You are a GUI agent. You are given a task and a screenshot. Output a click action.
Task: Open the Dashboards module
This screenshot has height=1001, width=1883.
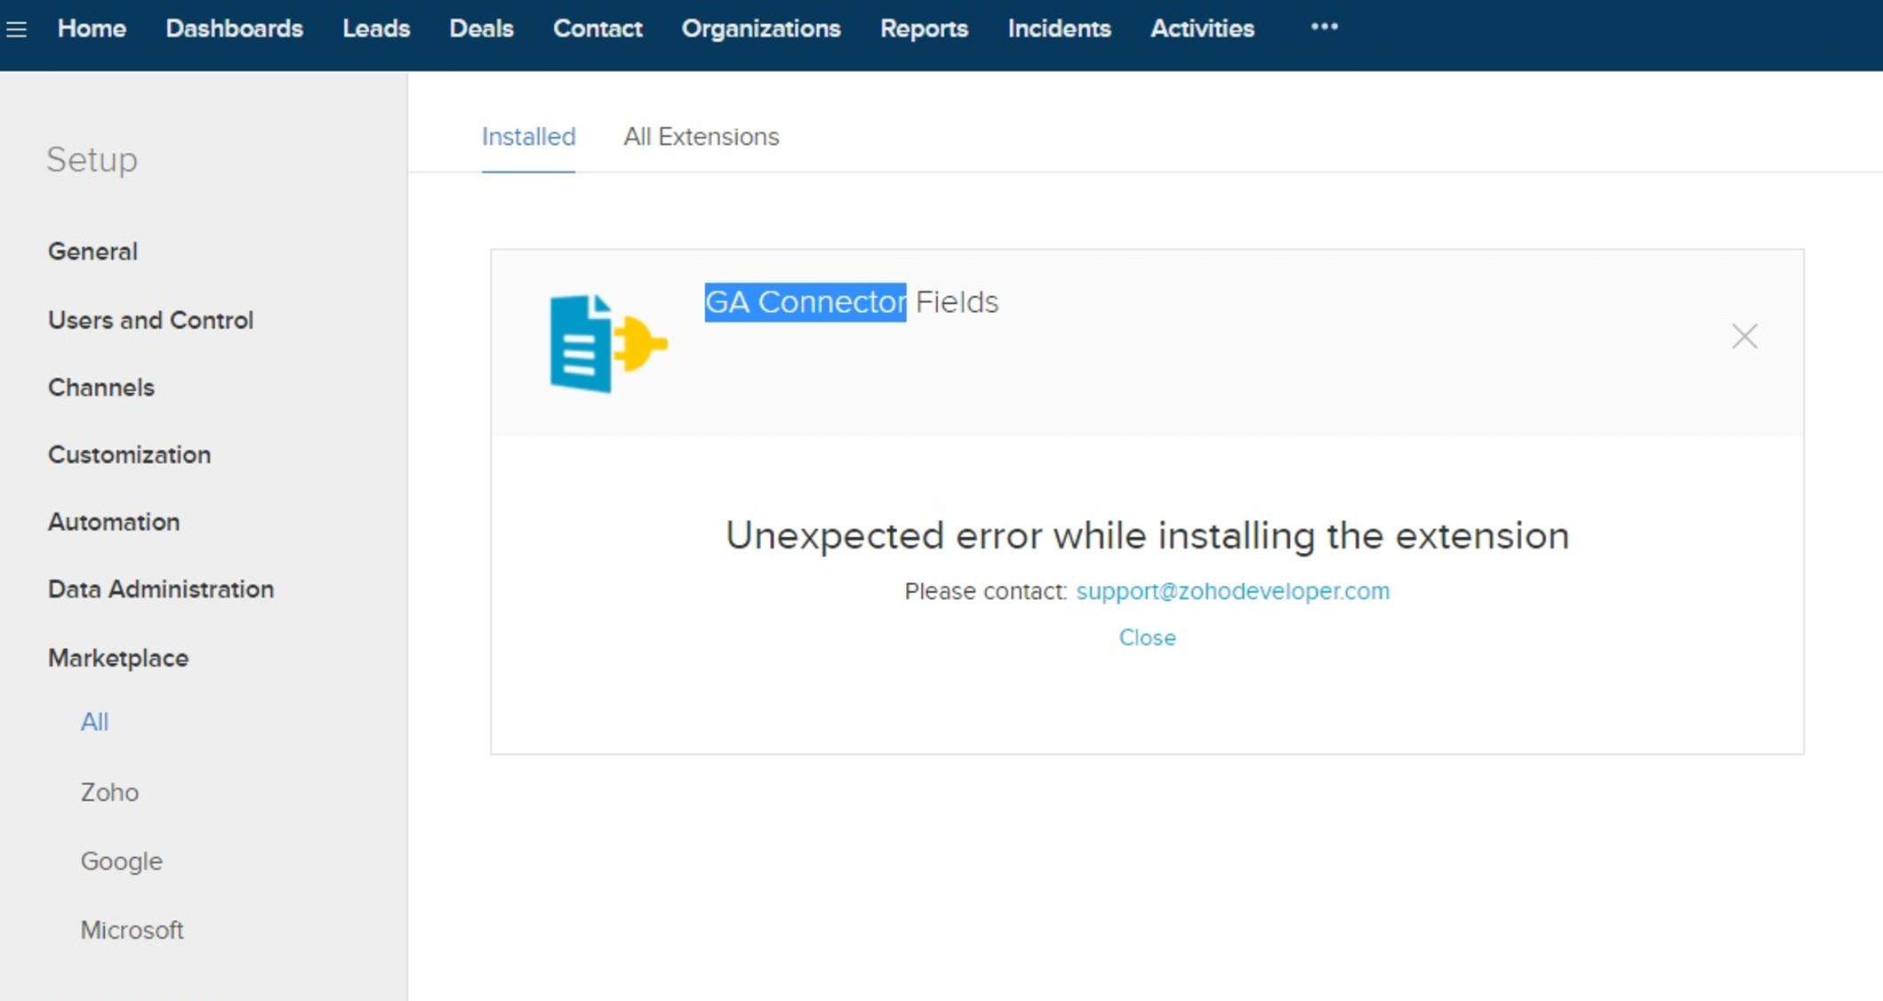click(x=234, y=28)
